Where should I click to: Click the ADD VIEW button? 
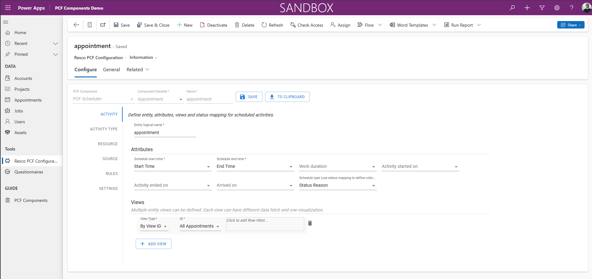(153, 244)
